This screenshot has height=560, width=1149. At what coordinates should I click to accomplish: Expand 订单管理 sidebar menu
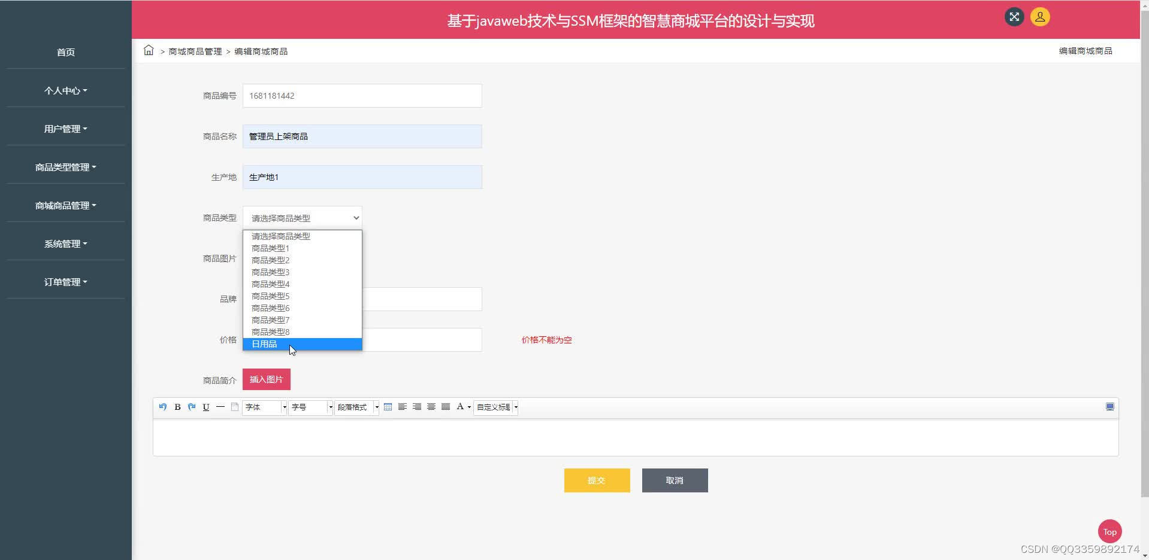(66, 282)
